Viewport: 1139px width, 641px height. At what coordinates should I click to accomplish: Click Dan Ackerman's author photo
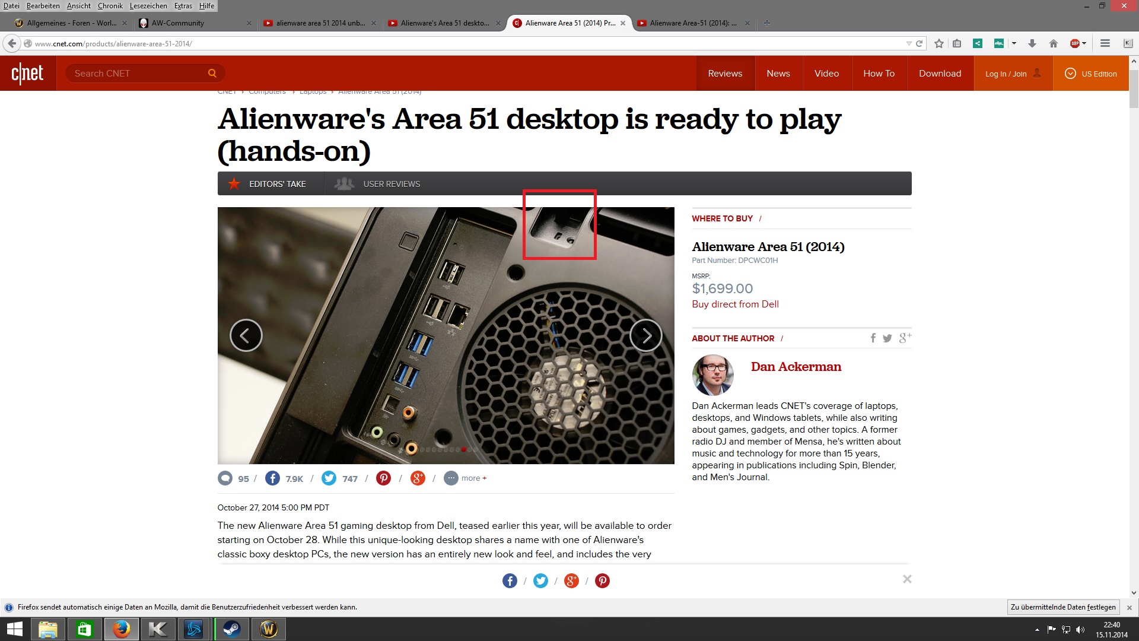coord(712,375)
